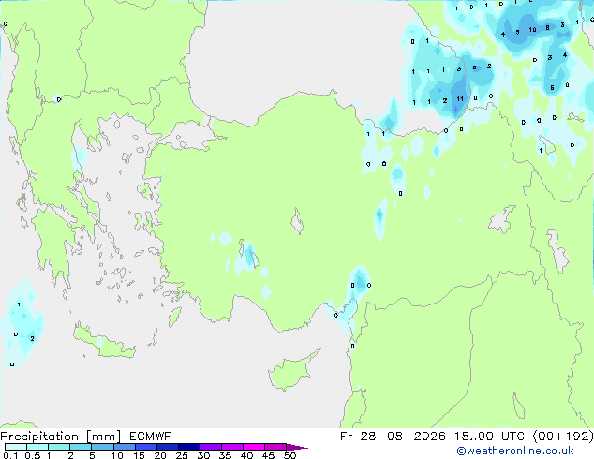Click the 'Fr 28-08-2026' date text

[x=393, y=437]
